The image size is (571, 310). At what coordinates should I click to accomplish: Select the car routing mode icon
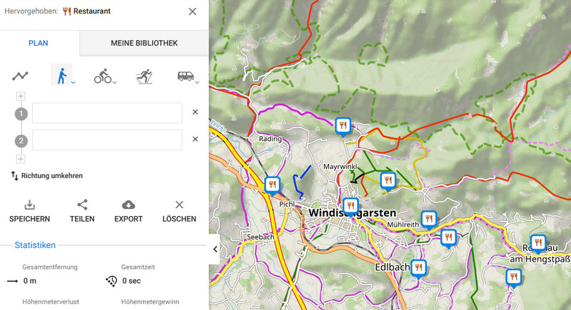pyautogui.click(x=184, y=76)
